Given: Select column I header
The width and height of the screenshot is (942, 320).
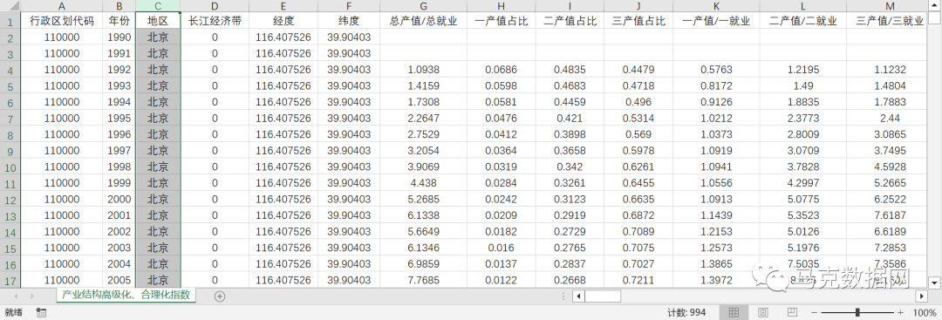Looking at the screenshot, I should coord(570,6).
